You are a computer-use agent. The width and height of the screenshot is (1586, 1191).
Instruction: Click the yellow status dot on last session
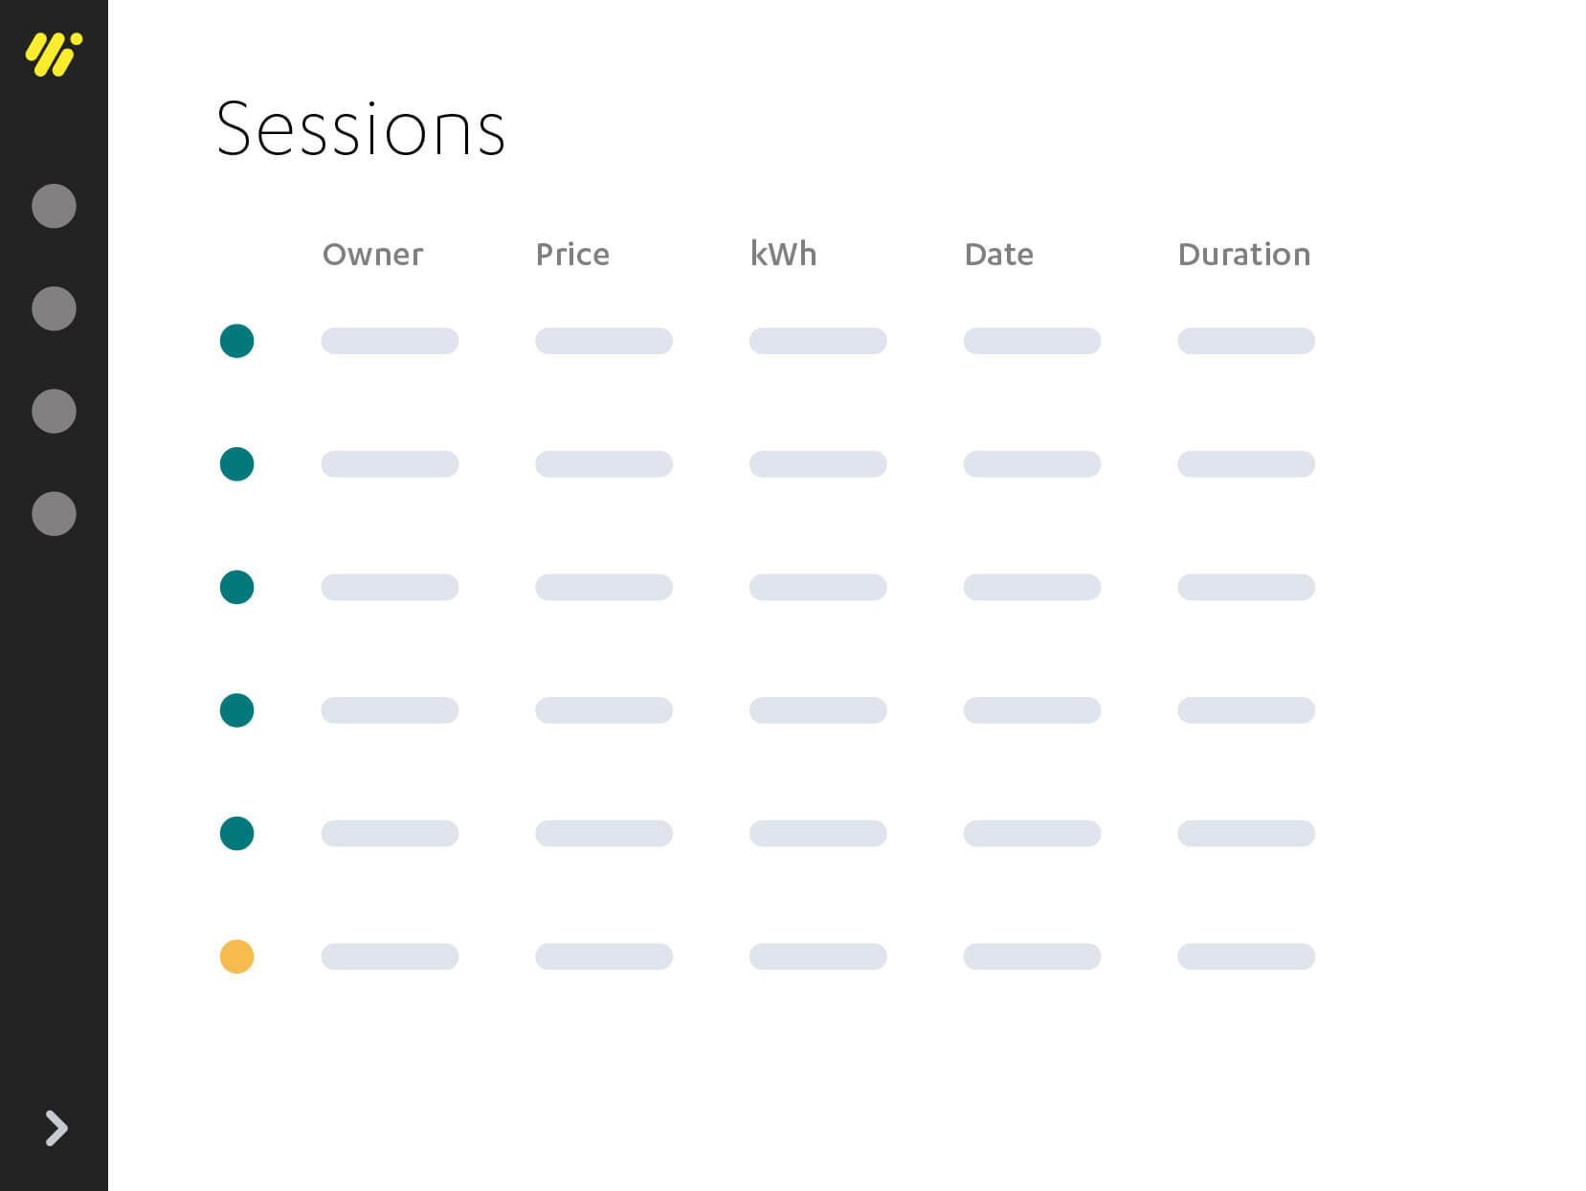(x=237, y=956)
